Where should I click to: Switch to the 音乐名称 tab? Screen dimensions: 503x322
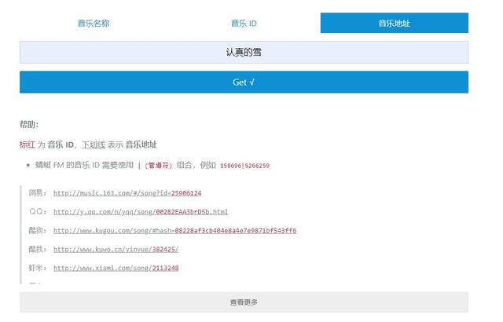[94, 23]
